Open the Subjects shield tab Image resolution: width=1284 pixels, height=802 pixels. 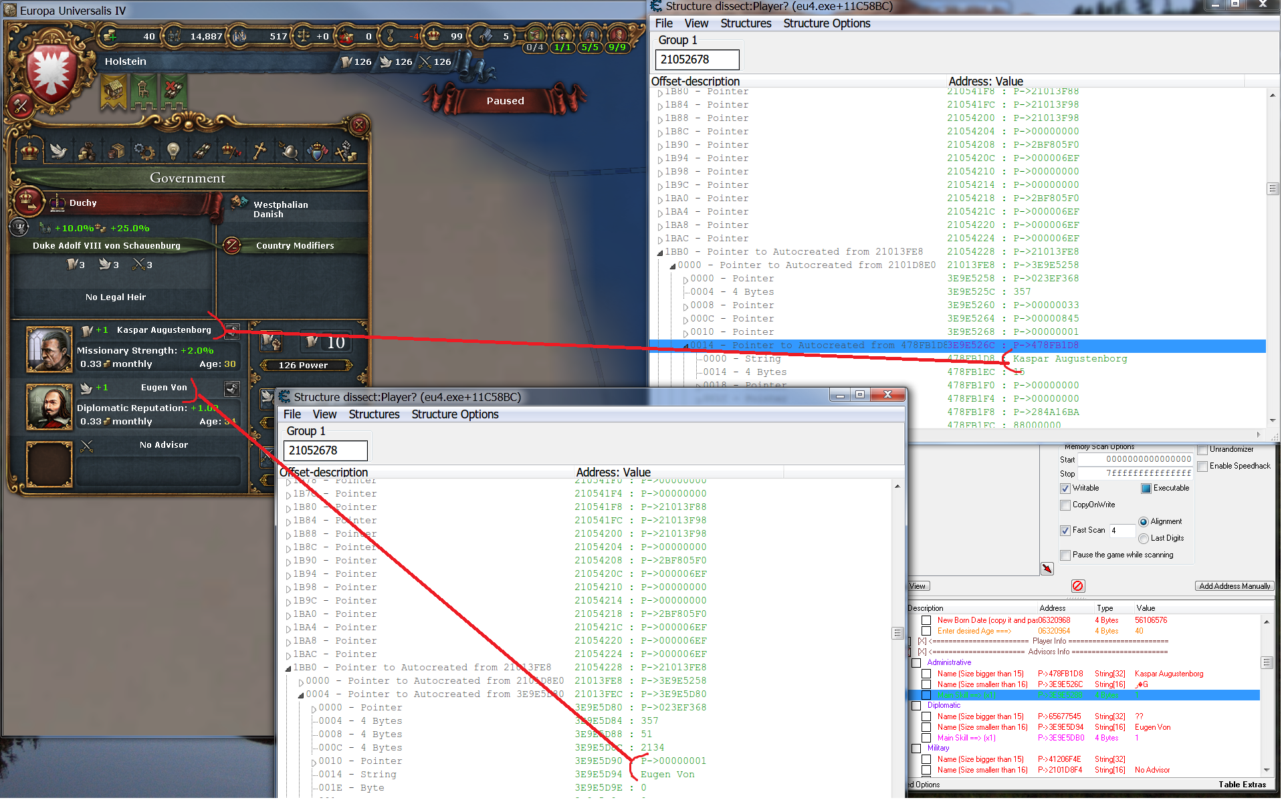[x=317, y=151]
